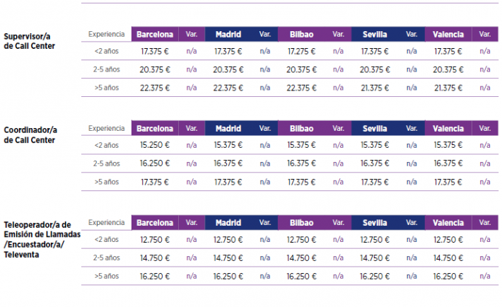Click Barcelona 16.250 € in Coordinador 2-5 años row
The image size is (502, 307).
click(155, 163)
